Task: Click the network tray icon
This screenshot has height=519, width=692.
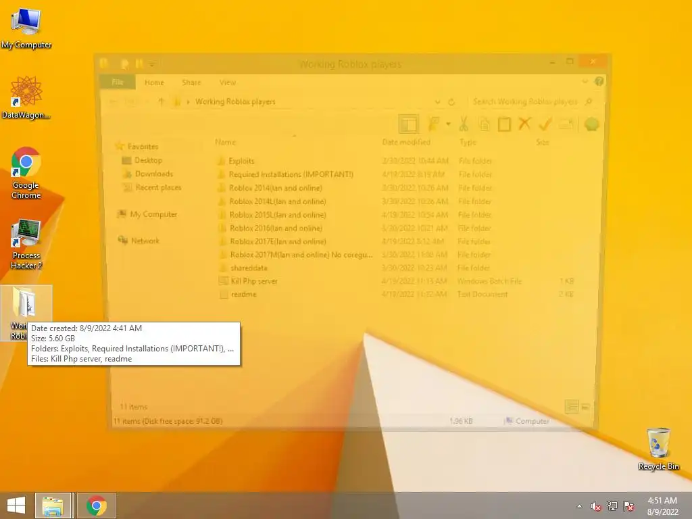Action: 612,506
